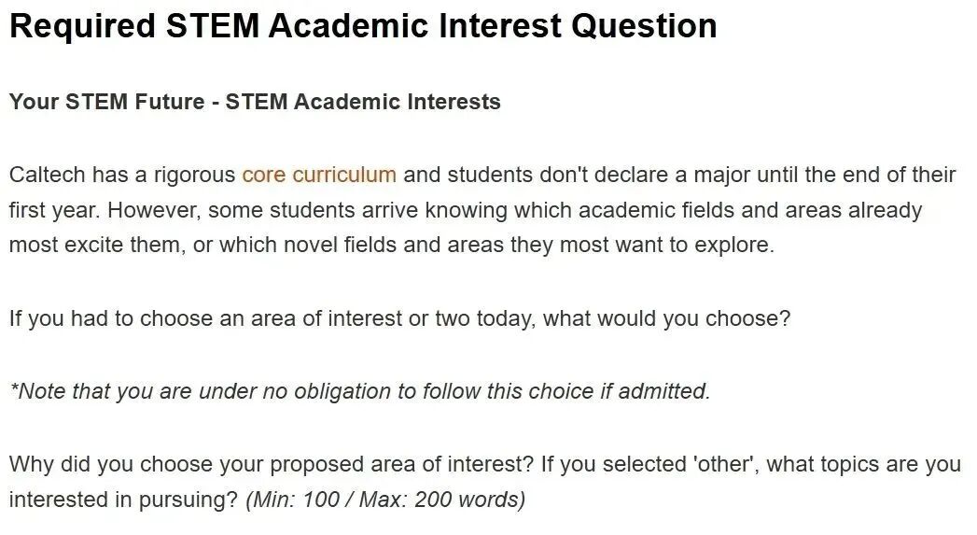This screenshot has width=977, height=535.
Task: Open the core curriculum link
Action: coord(319,175)
